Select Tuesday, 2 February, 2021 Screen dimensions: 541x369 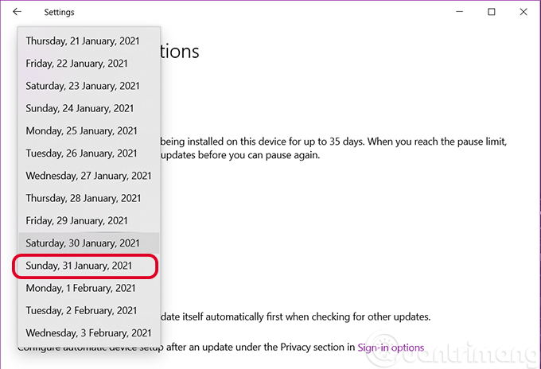pyautogui.click(x=81, y=310)
